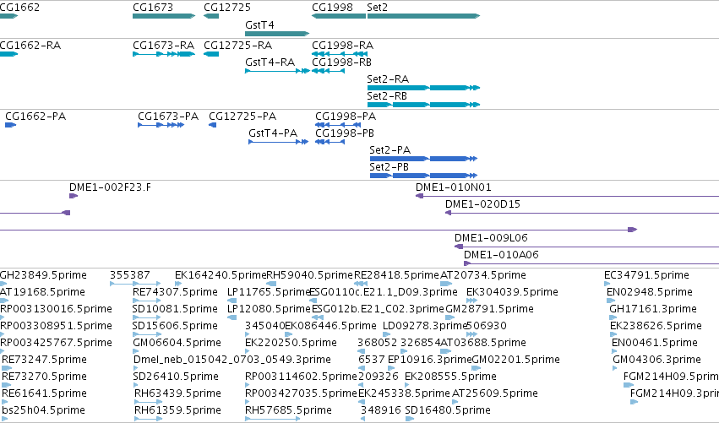This screenshot has width=719, height=423.
Task: Select the EK164240.5prime EST label
Action: (221, 275)
